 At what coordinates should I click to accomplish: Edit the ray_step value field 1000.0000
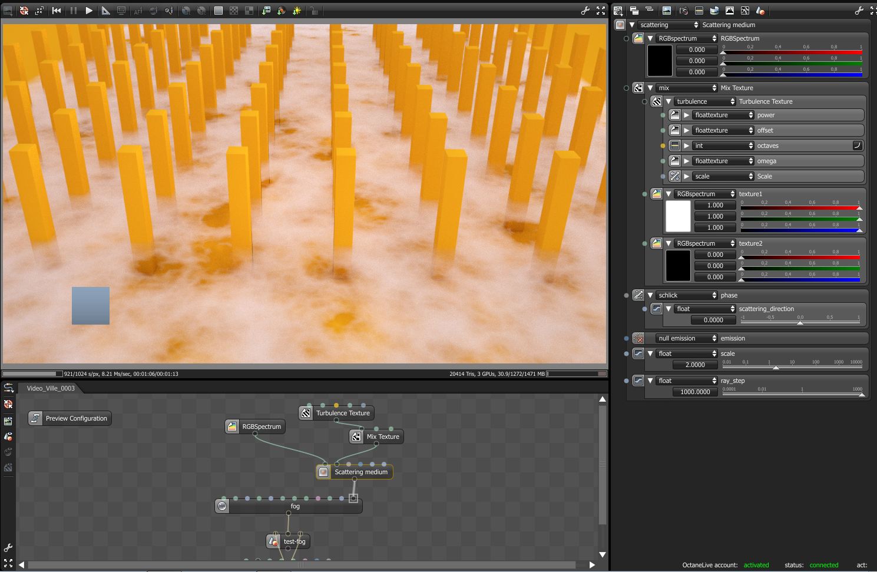coord(696,392)
